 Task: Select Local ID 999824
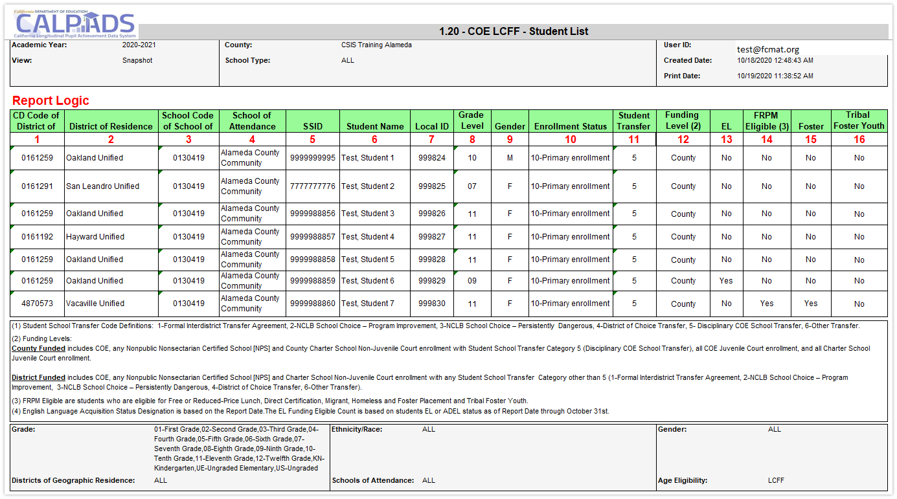[x=432, y=158]
